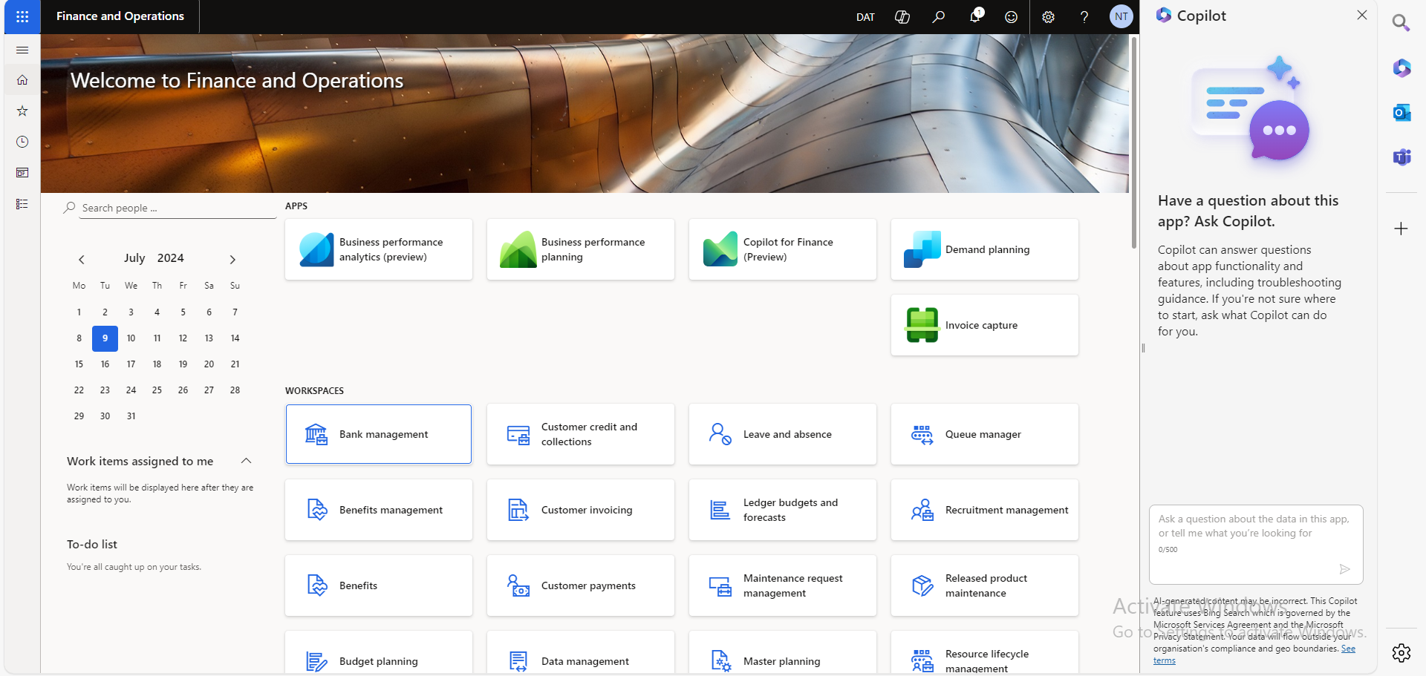
Task: Open the Settings gear in top bar
Action: click(1048, 16)
